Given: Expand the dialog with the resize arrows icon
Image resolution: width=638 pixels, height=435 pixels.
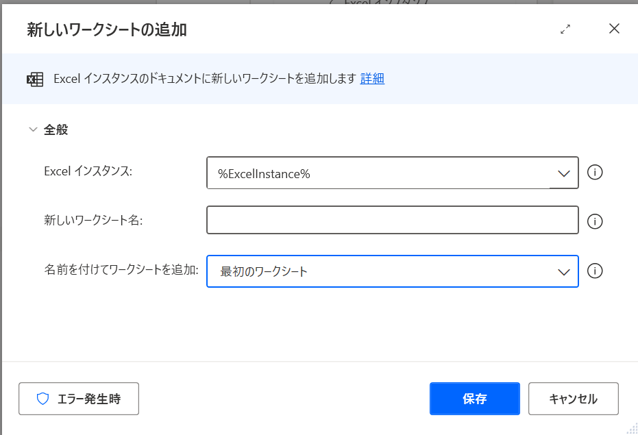Looking at the screenshot, I should [x=565, y=29].
